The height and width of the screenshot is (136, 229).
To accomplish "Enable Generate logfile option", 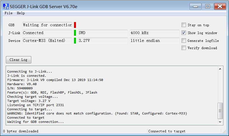I will pyautogui.click(x=184, y=40).
